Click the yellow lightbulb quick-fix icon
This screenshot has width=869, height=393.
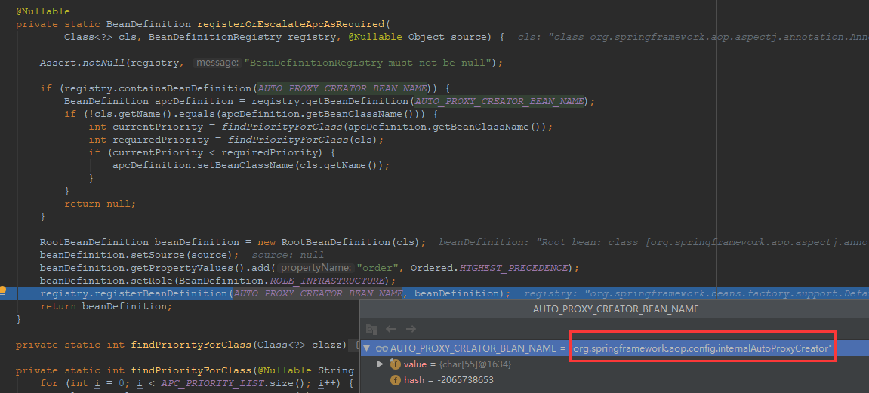(x=4, y=291)
